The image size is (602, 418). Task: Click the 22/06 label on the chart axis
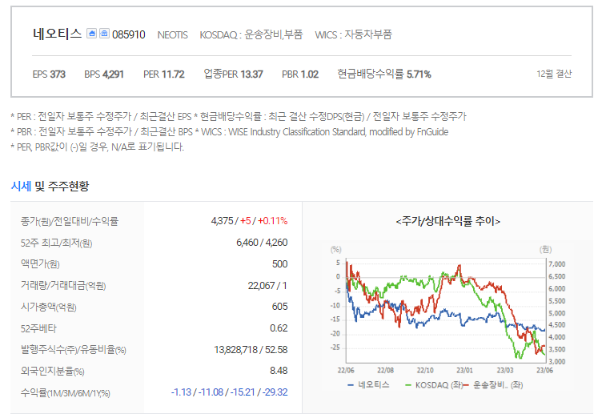click(346, 371)
